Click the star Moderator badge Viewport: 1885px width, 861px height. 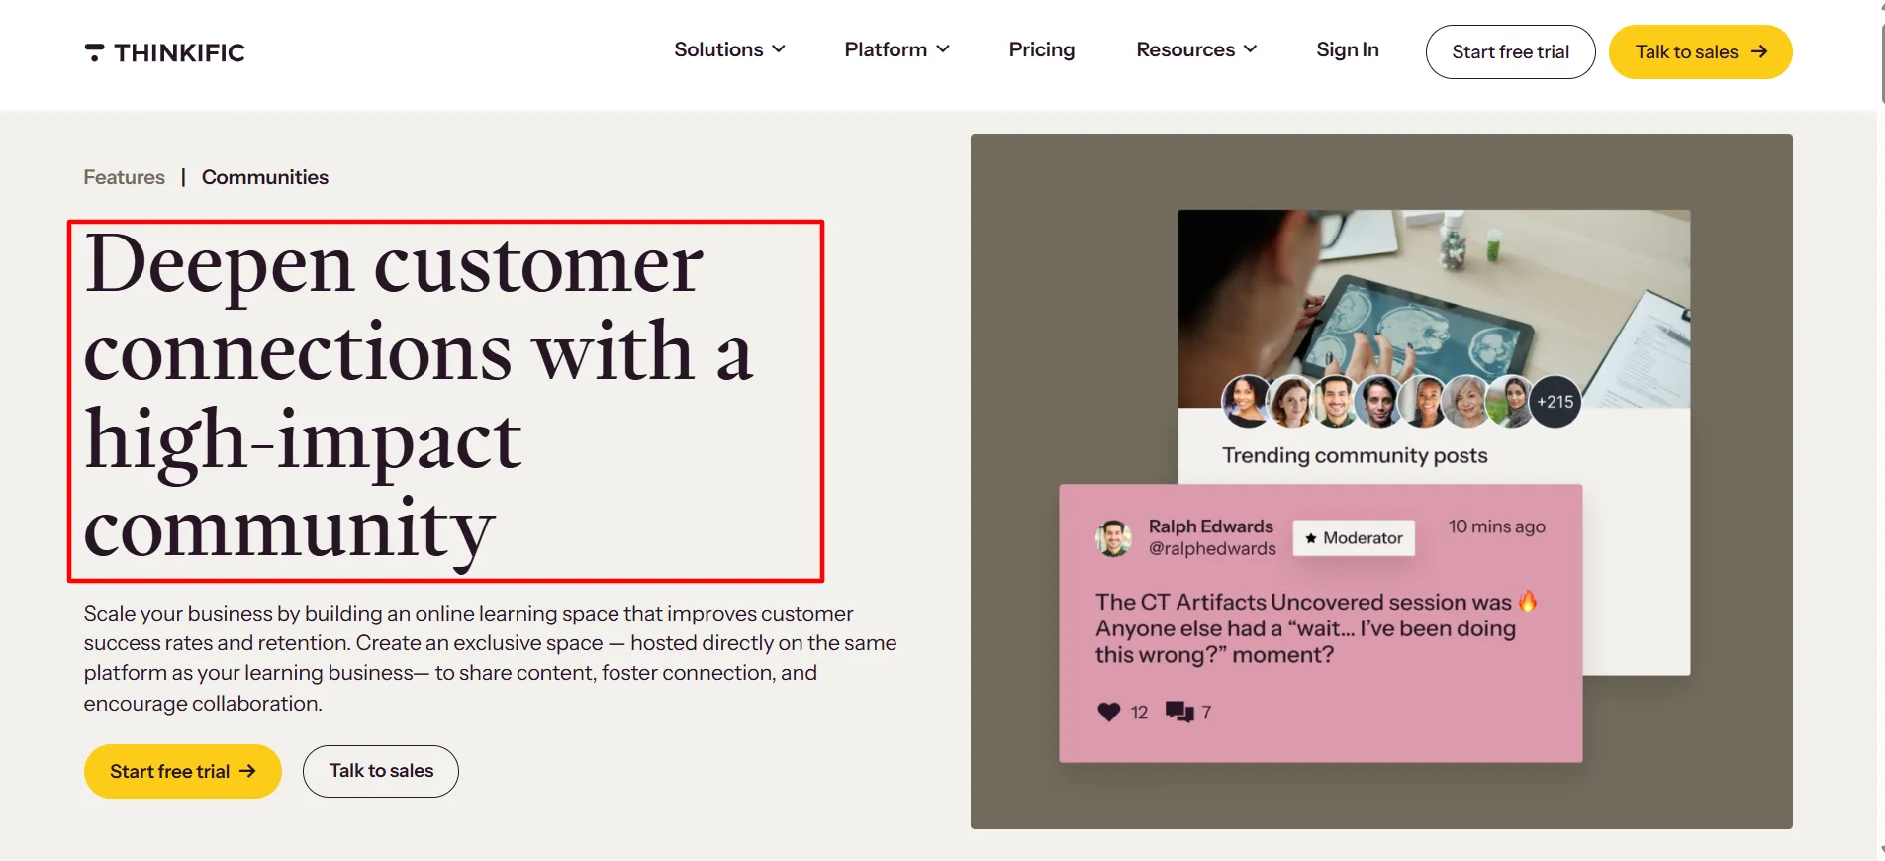[1354, 538]
